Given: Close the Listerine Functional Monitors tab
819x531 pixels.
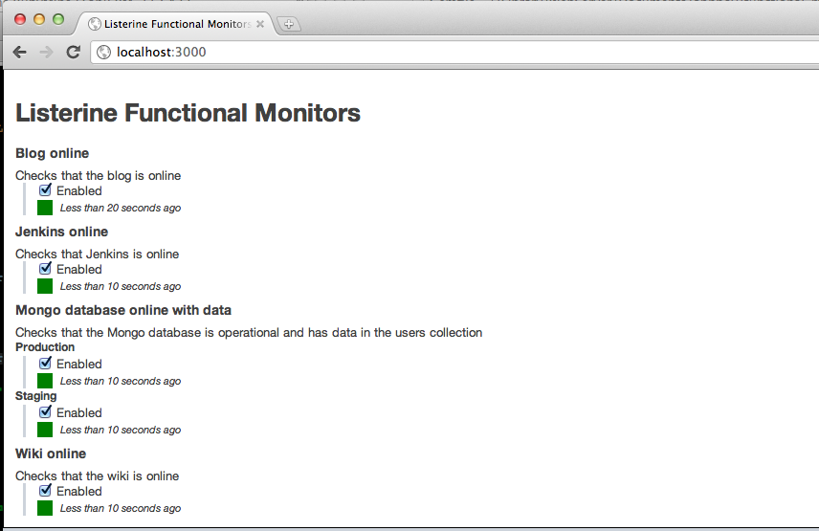Looking at the screenshot, I should pos(260,24).
